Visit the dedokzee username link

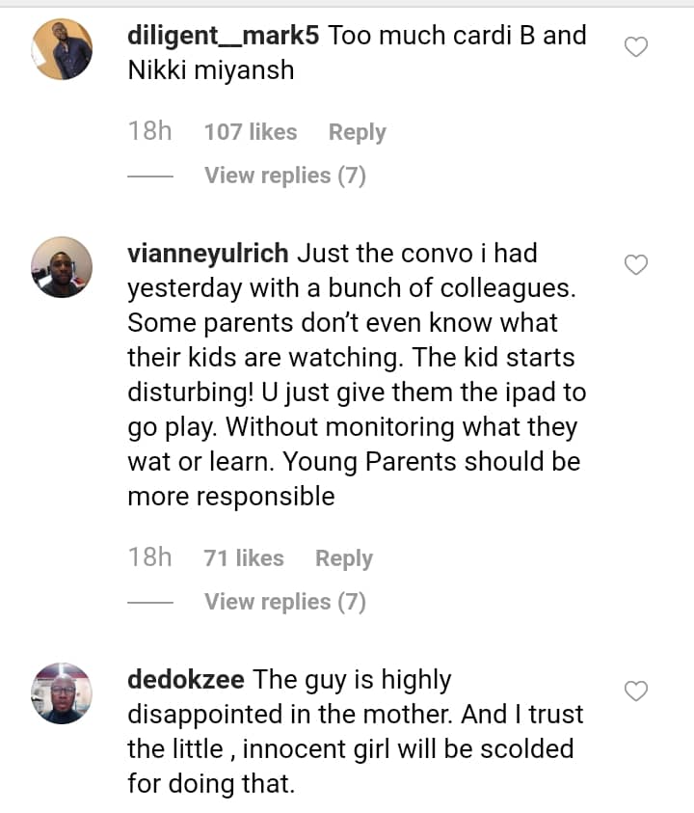[186, 680]
